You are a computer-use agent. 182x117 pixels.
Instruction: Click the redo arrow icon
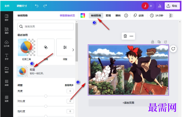tap(45, 6)
